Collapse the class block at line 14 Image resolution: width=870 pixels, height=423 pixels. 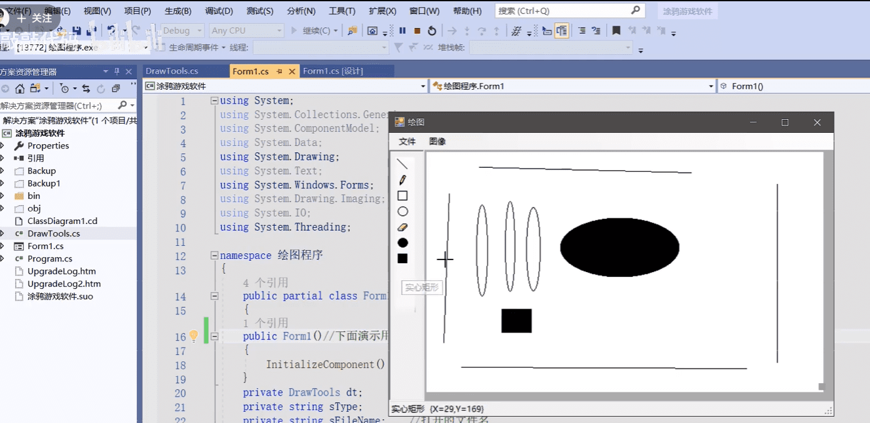pos(214,296)
